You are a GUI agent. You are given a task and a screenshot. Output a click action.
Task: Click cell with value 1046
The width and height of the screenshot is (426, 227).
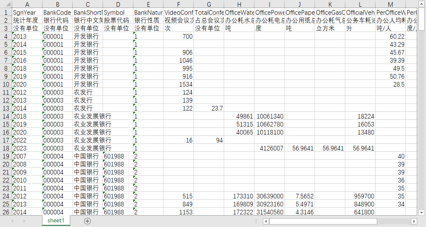click(178, 60)
